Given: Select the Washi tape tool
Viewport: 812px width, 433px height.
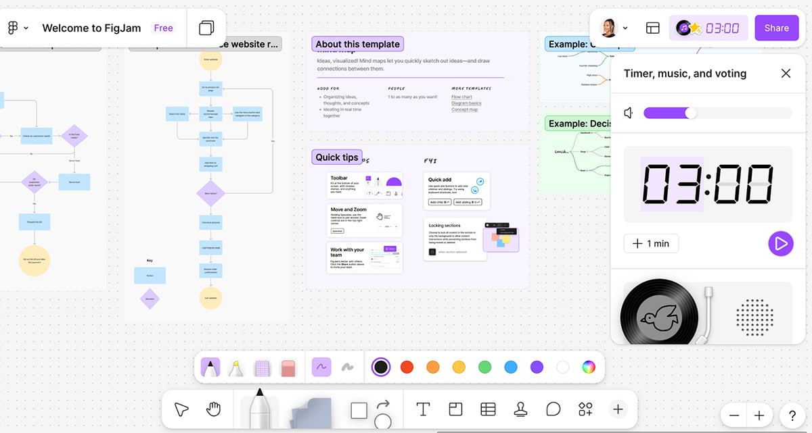Looking at the screenshot, I should (x=262, y=367).
